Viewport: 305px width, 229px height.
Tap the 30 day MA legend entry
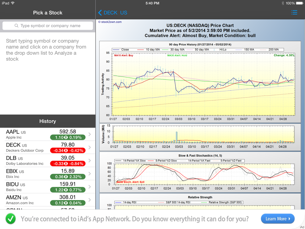[173, 50]
